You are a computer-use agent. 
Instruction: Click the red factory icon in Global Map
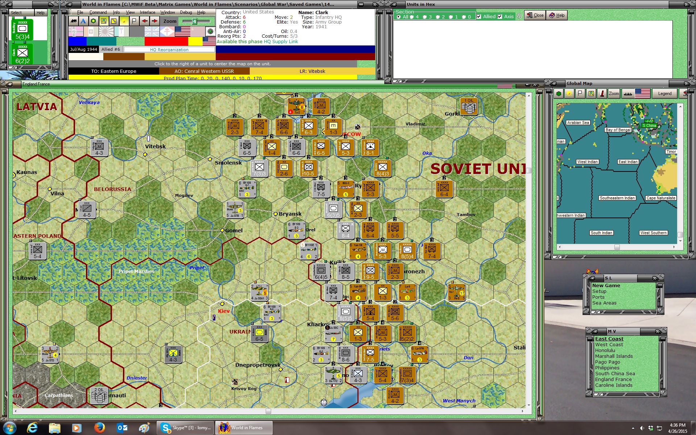pyautogui.click(x=602, y=94)
